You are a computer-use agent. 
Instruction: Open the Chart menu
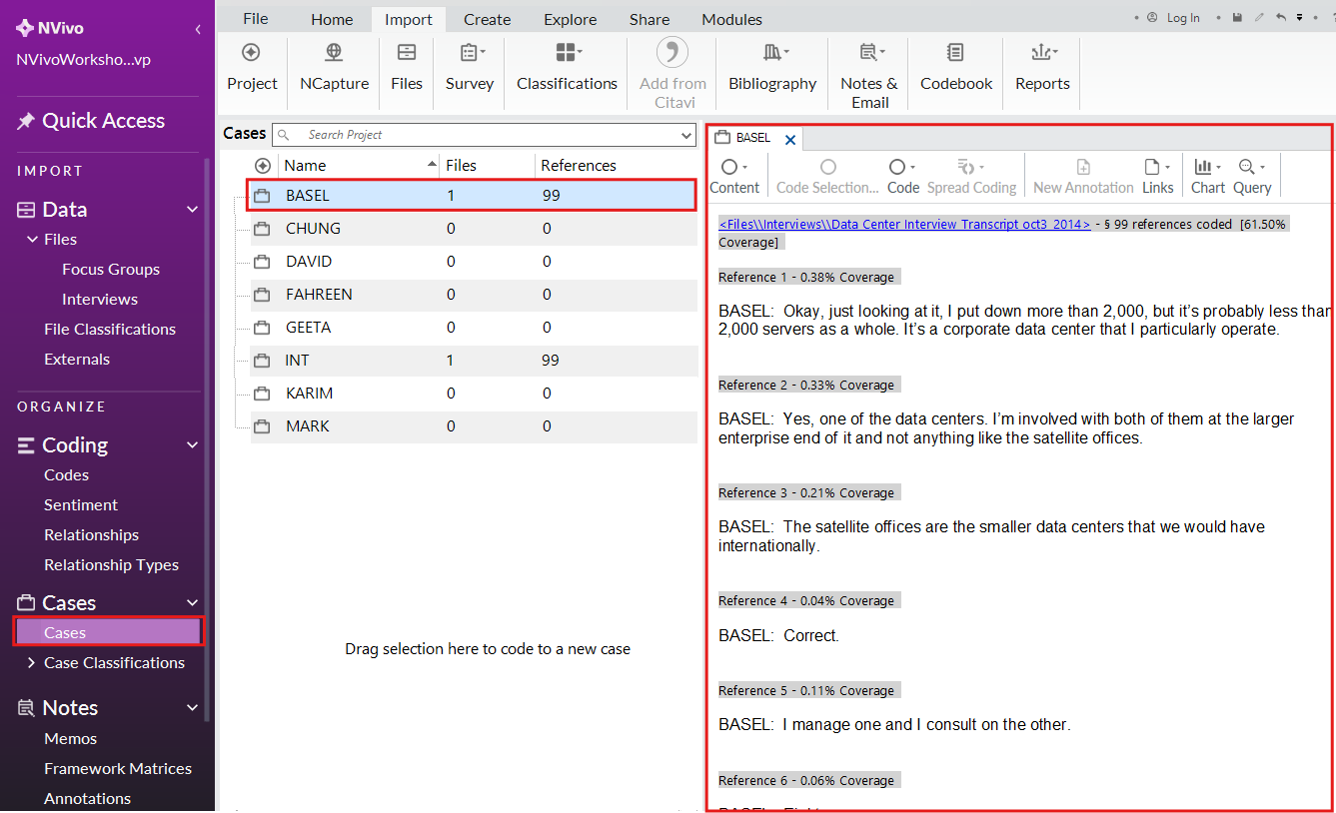(1208, 177)
